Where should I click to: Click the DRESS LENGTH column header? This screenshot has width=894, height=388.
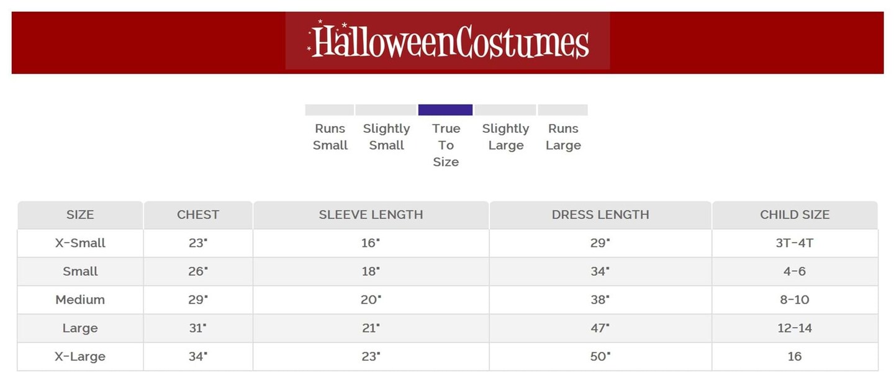pos(600,215)
